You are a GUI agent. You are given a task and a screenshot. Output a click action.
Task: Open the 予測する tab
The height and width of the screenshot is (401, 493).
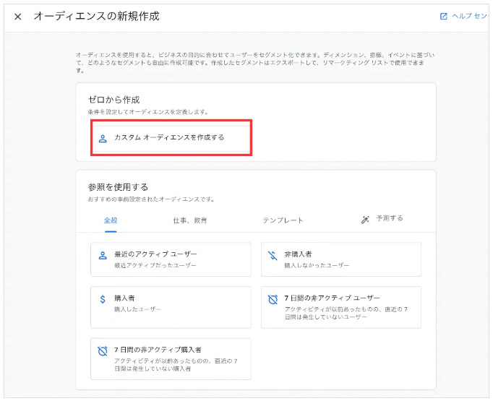(390, 219)
